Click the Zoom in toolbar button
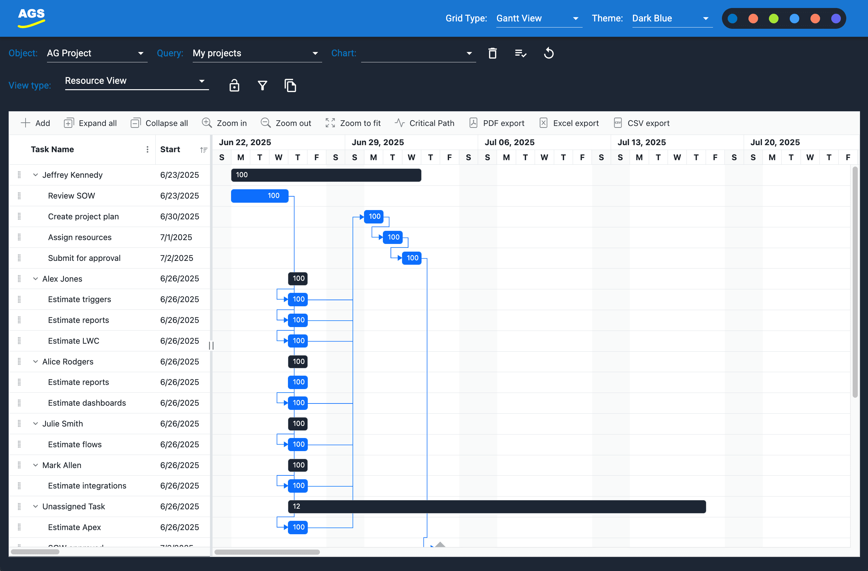Image resolution: width=868 pixels, height=571 pixels. (x=224, y=123)
